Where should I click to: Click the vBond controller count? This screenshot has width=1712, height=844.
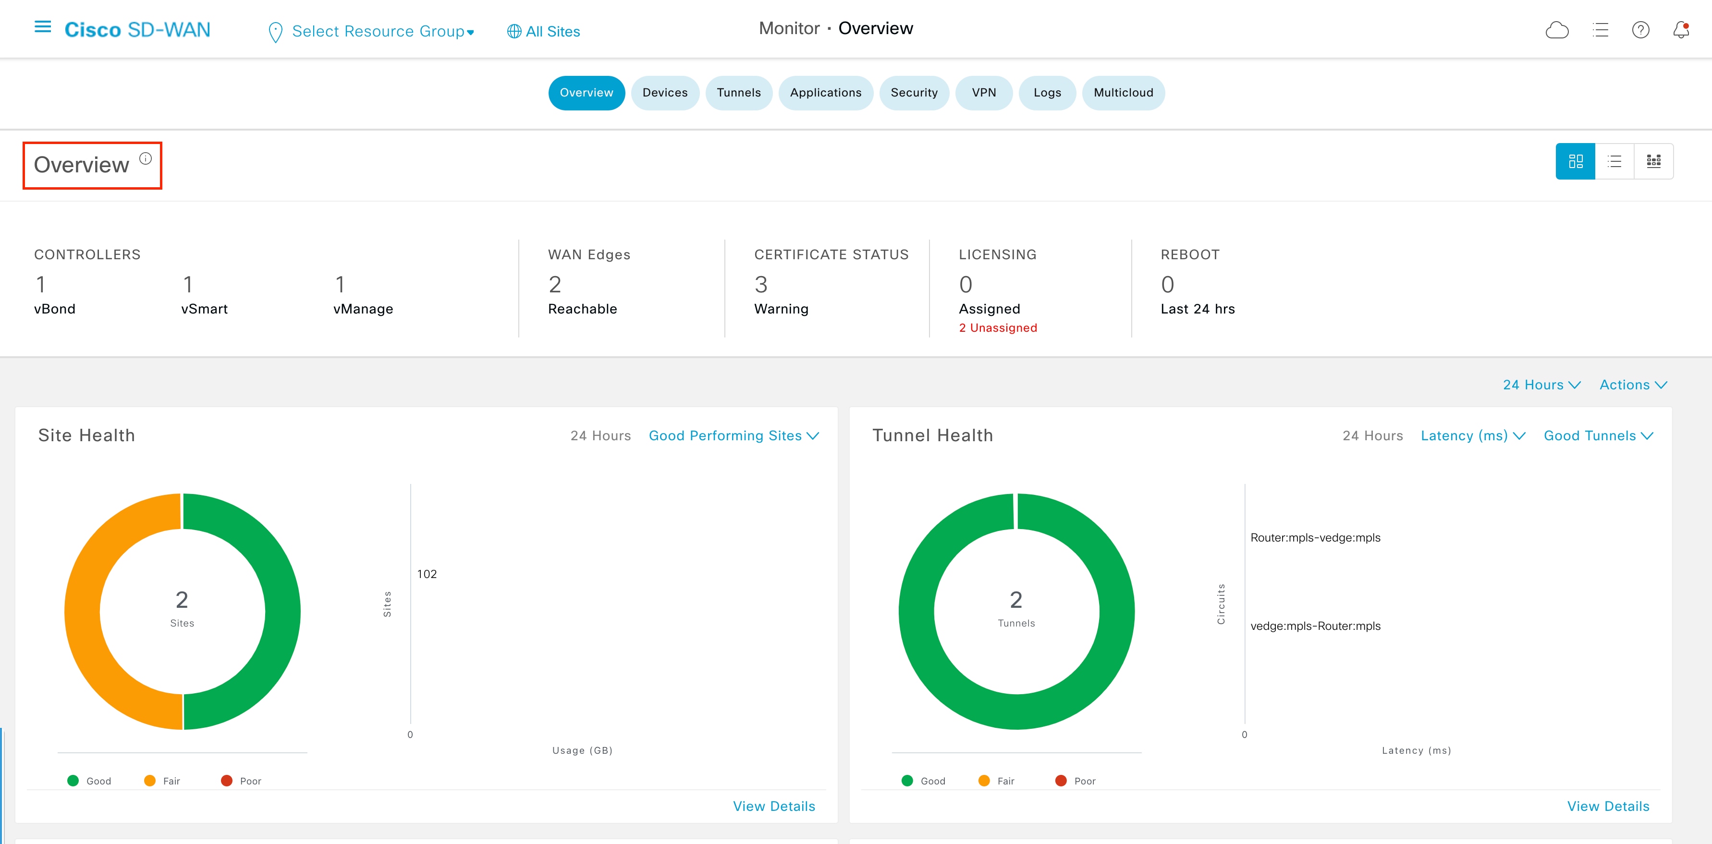41,284
